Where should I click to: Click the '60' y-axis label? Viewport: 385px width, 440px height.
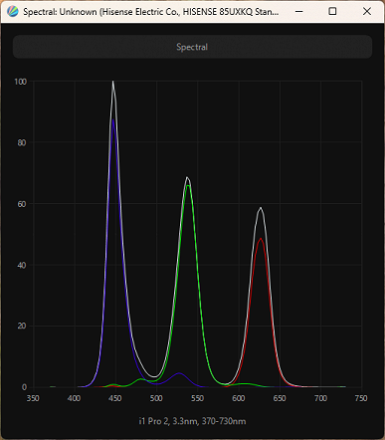click(22, 204)
